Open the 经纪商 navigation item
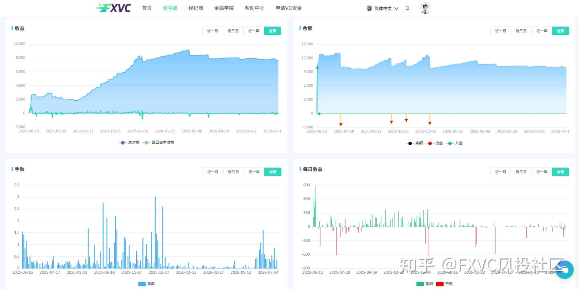This screenshot has height=289, width=579. coord(196,8)
